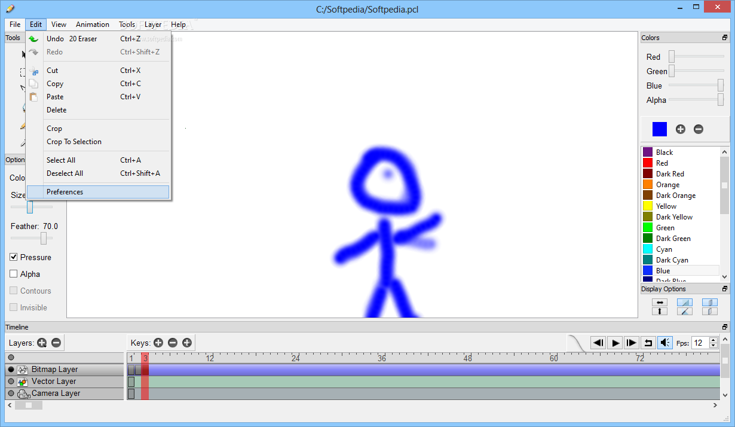Click the bottom-middle display option icon
This screenshot has width=735, height=427.
click(685, 311)
